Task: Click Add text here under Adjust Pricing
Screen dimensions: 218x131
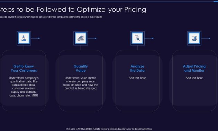Action: coord(194,78)
